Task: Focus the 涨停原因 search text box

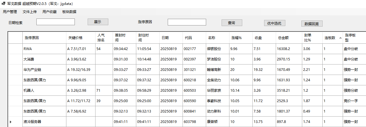Action: pyautogui.click(x=187, y=22)
